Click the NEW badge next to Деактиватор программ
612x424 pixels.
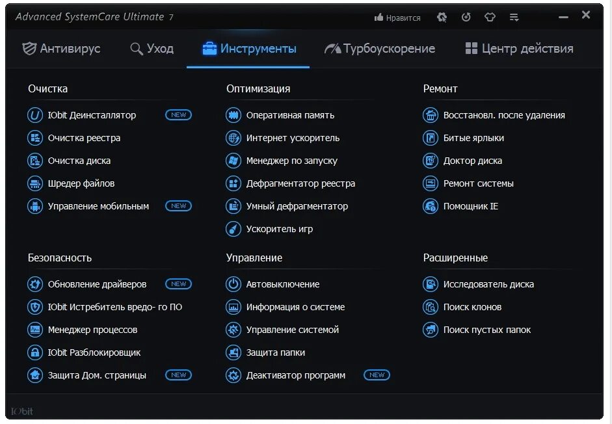[x=377, y=375]
